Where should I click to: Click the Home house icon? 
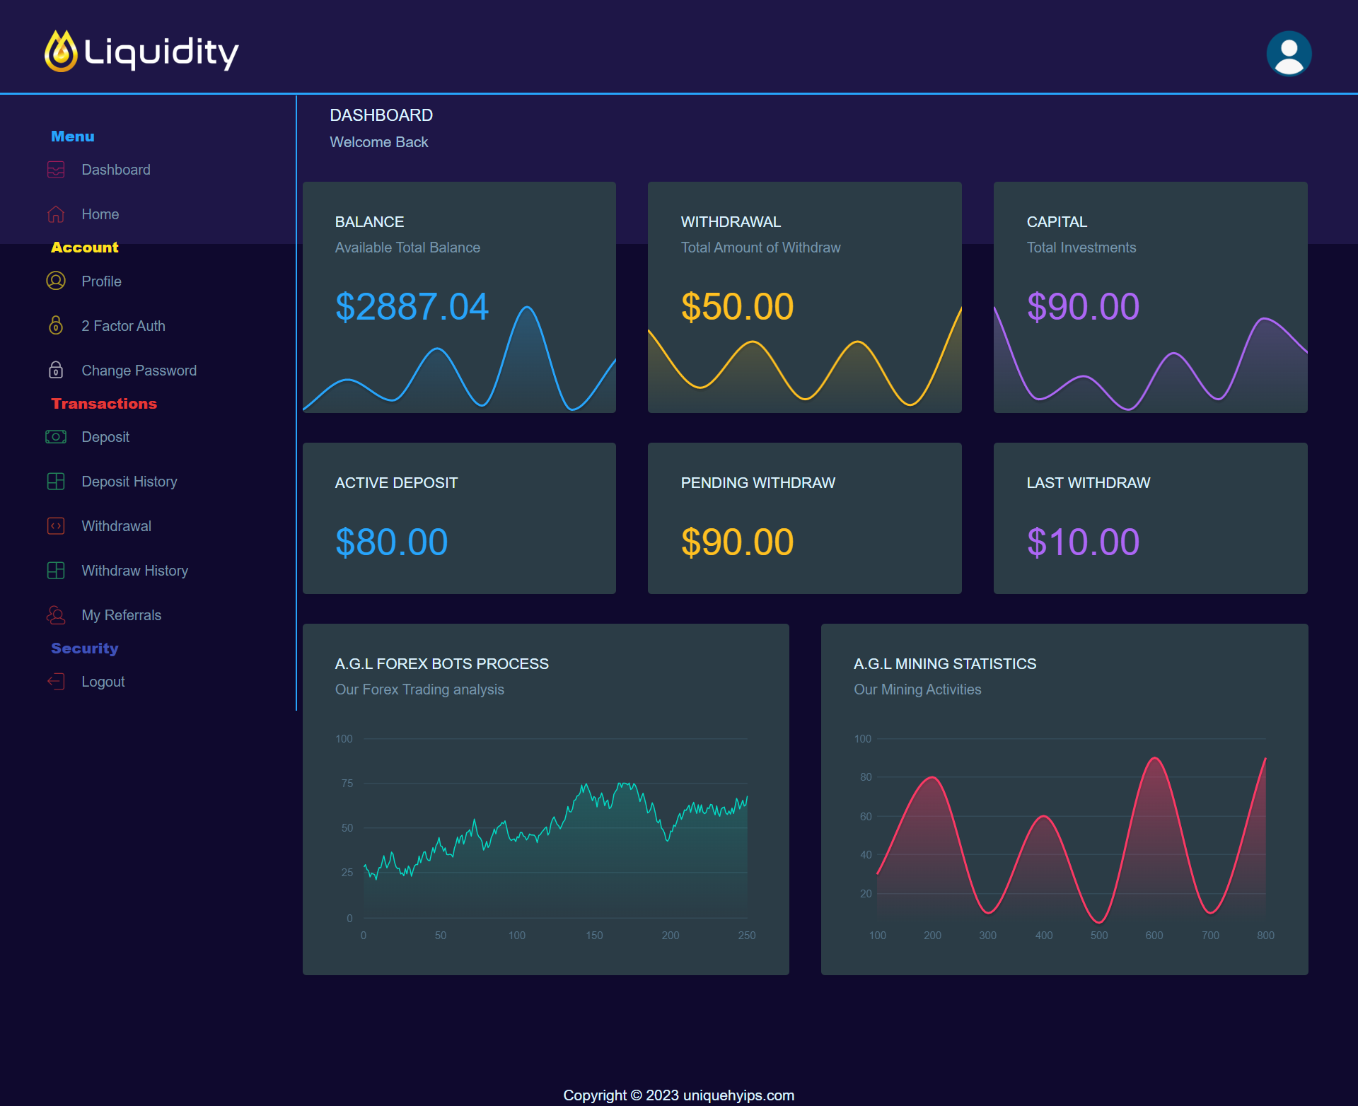click(x=56, y=214)
